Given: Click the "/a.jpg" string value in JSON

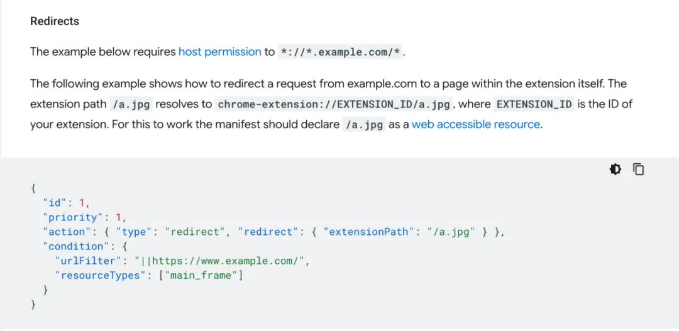Looking at the screenshot, I should pyautogui.click(x=451, y=232).
